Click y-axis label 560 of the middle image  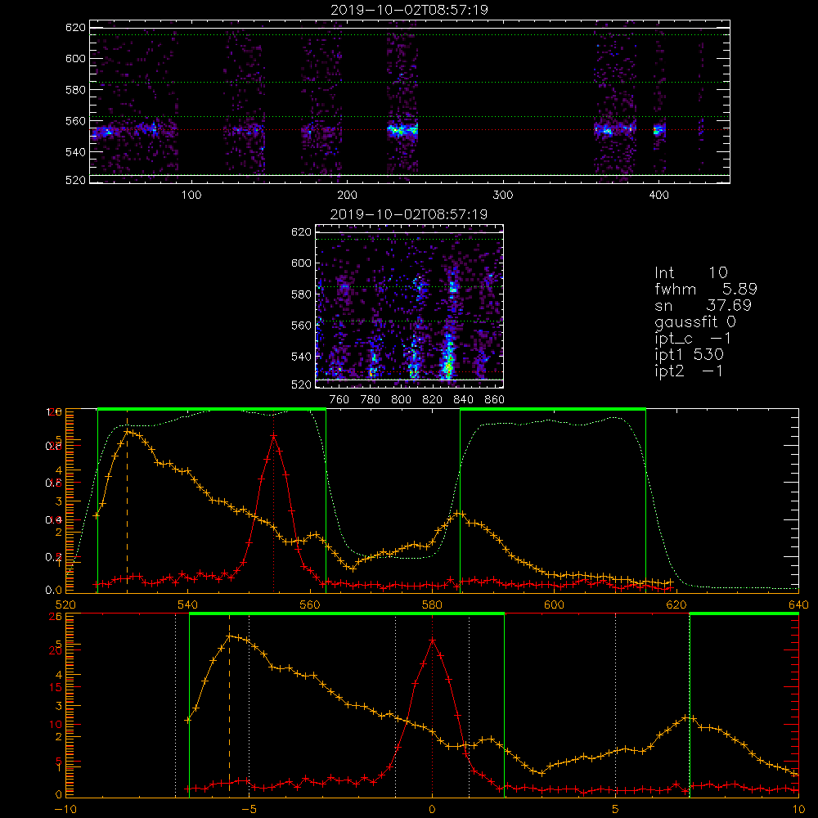tap(301, 326)
